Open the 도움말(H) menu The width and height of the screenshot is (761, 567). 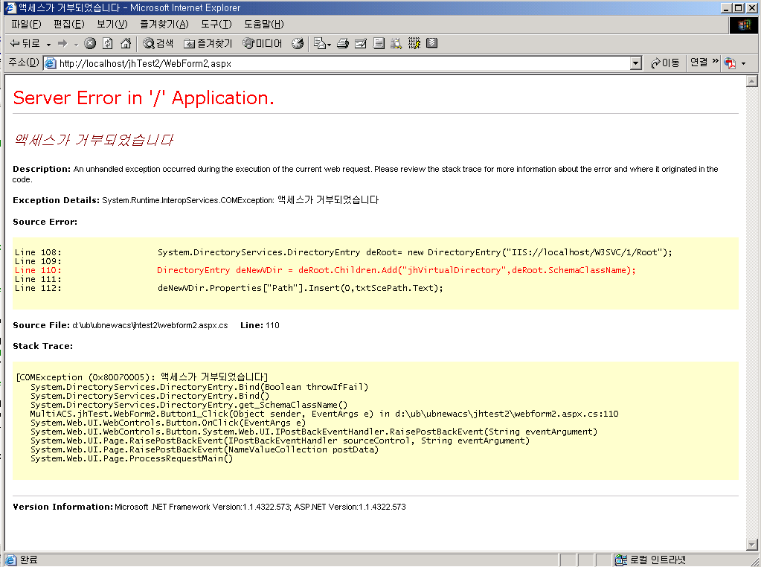263,25
